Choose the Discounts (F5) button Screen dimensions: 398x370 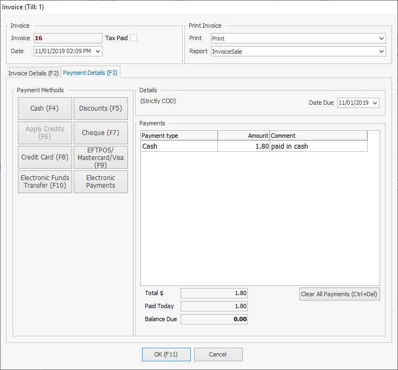coord(101,109)
